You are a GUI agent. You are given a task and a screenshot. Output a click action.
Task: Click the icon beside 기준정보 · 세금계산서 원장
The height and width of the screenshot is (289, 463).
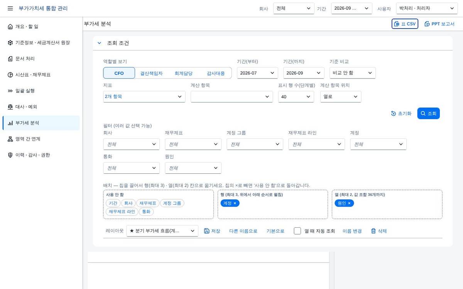pyautogui.click(x=10, y=43)
